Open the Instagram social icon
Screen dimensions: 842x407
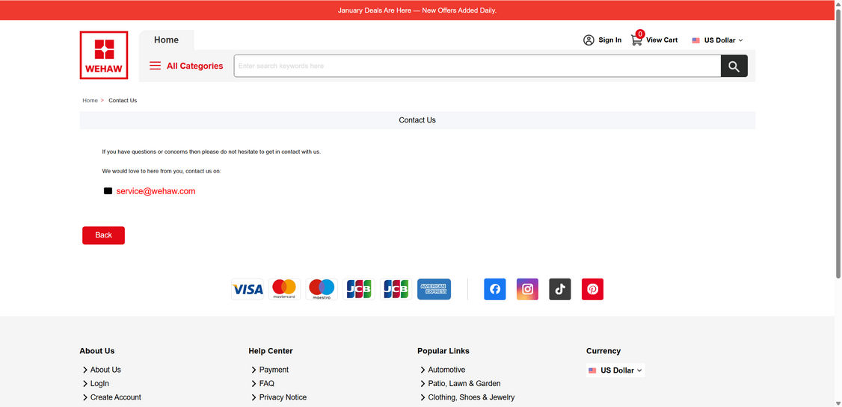[527, 290]
